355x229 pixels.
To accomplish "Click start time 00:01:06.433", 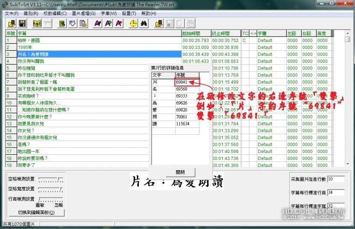I will (x=196, y=61).
